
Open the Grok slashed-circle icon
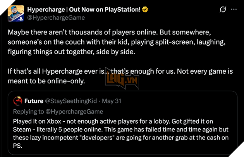point(223,10)
